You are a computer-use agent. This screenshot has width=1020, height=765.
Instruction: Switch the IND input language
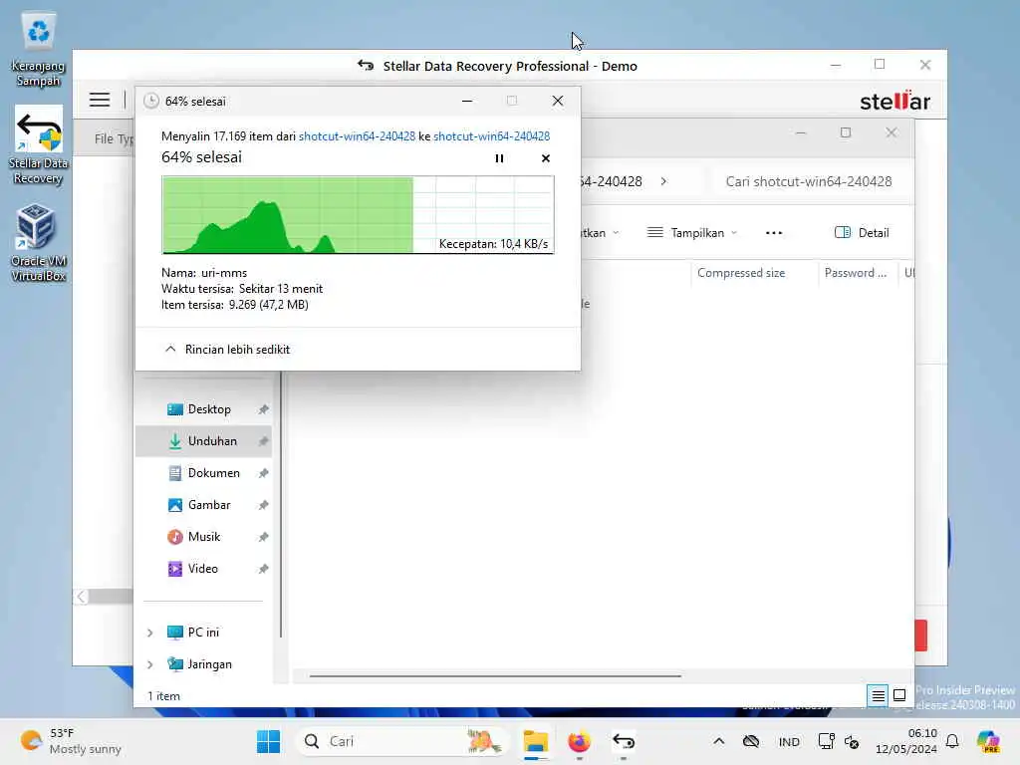click(x=789, y=741)
